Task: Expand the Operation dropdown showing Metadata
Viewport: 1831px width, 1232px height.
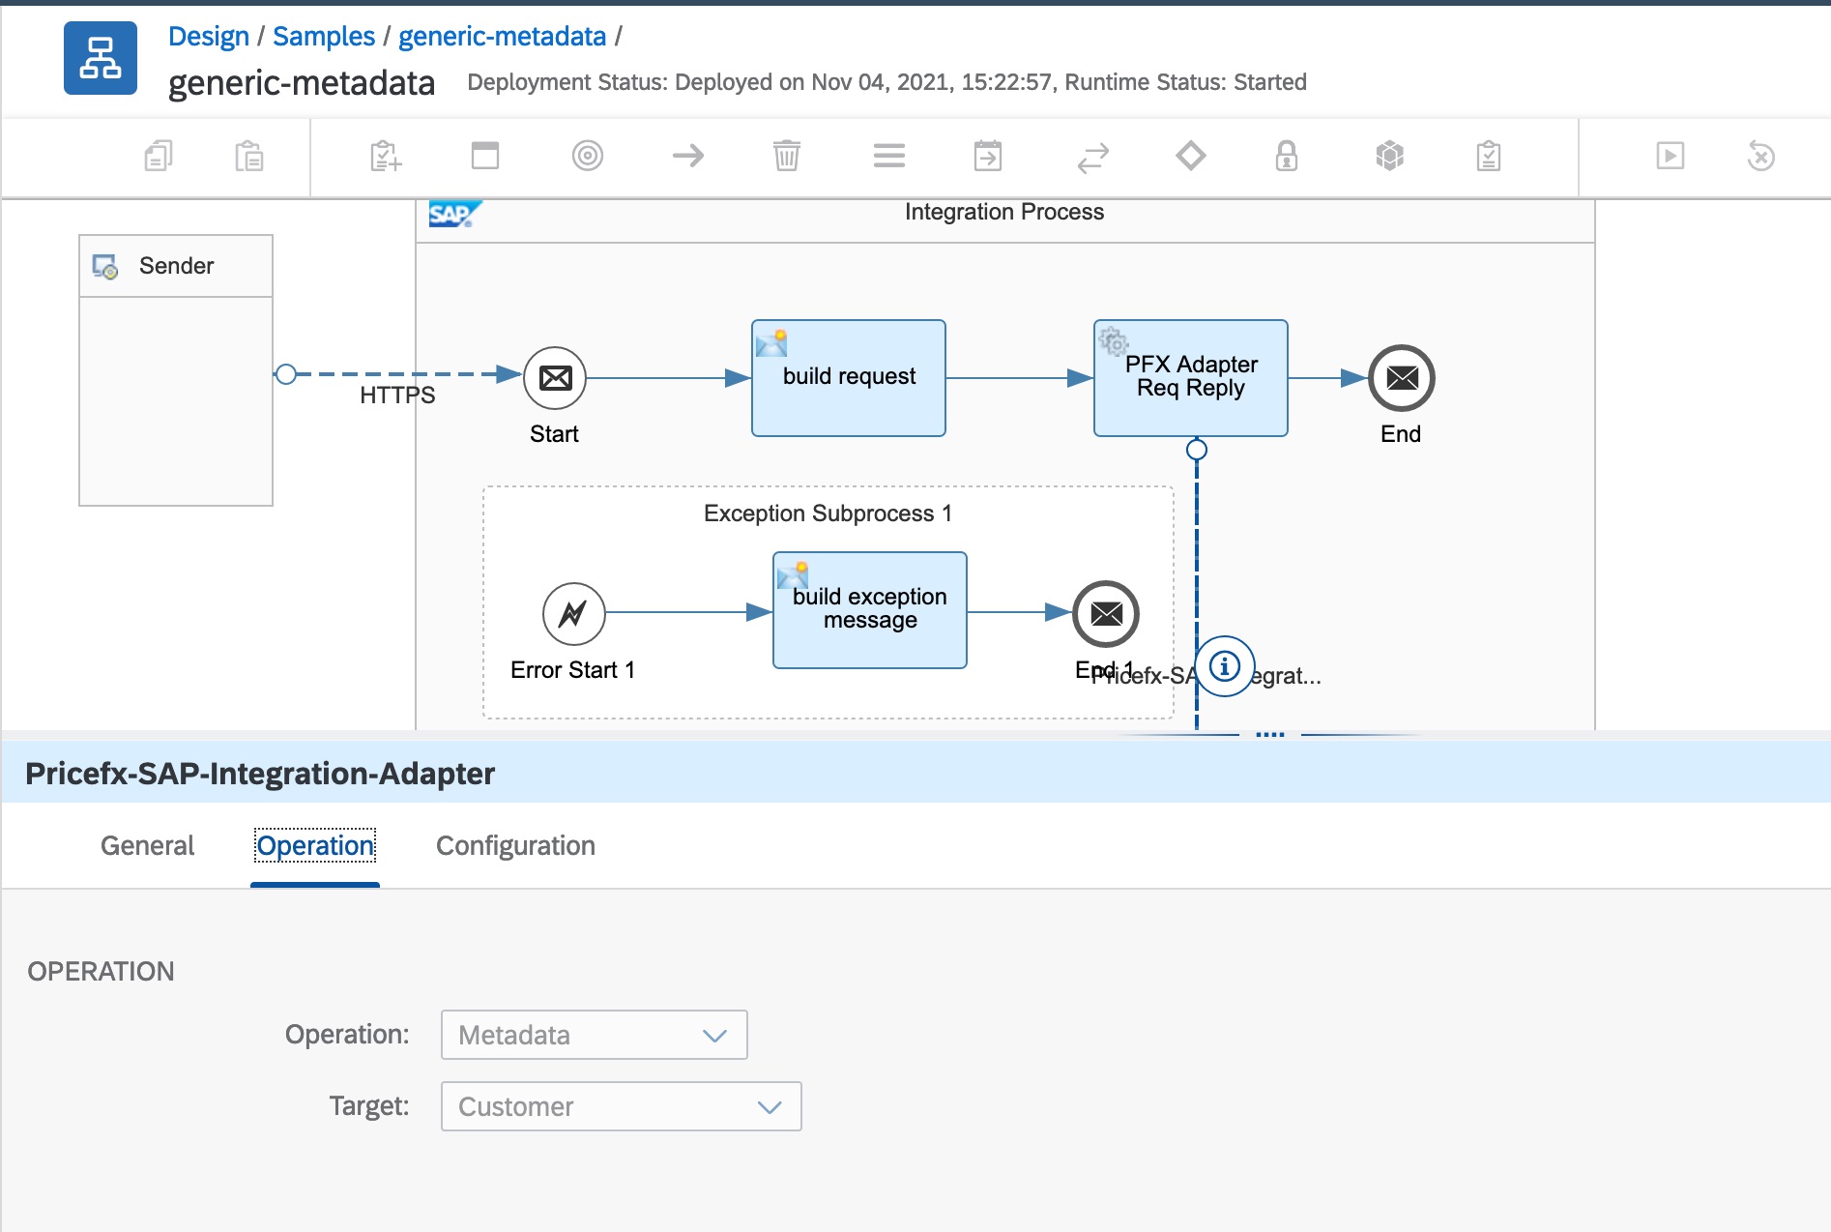Action: click(x=594, y=1035)
